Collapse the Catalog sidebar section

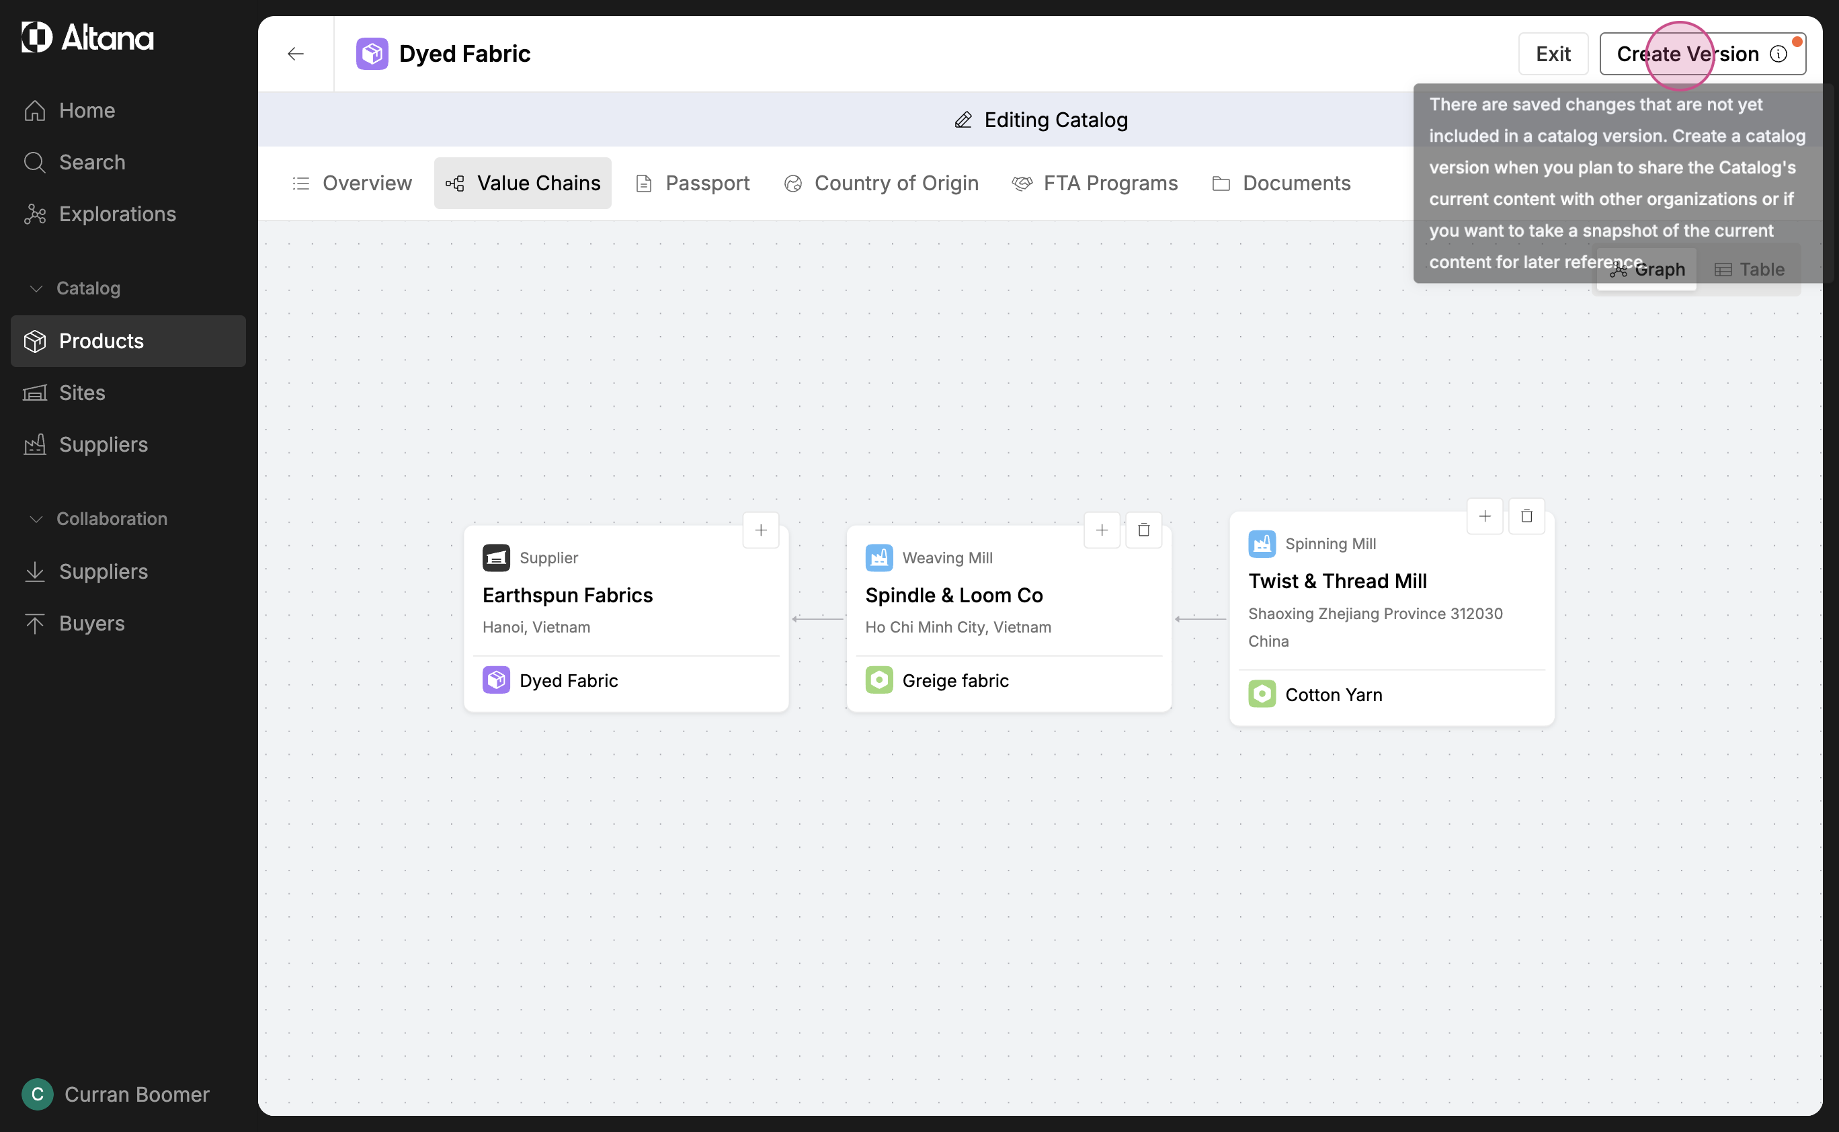click(36, 288)
